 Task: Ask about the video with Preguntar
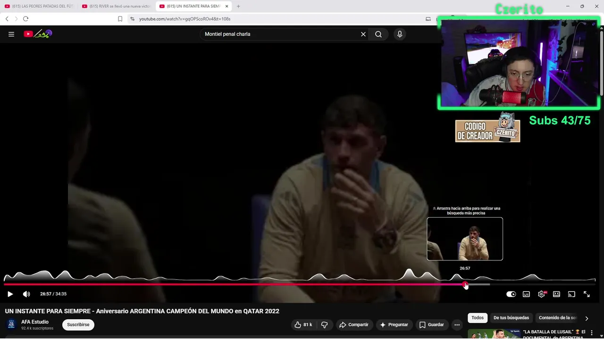pos(394,325)
